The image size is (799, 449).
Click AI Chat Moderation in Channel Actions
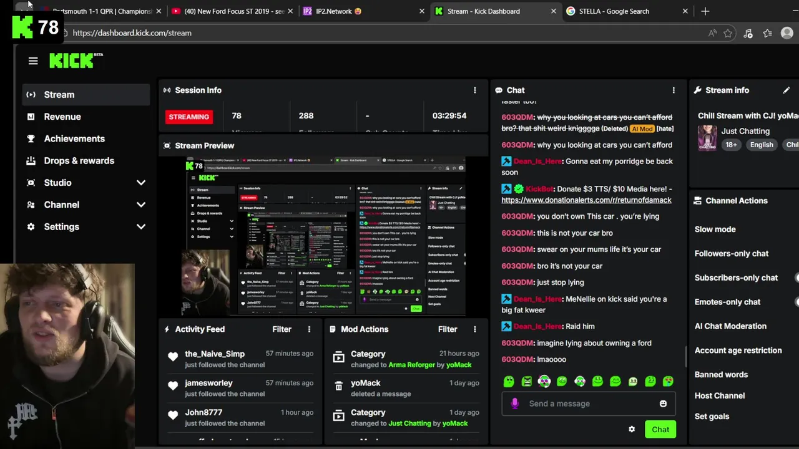click(x=730, y=326)
